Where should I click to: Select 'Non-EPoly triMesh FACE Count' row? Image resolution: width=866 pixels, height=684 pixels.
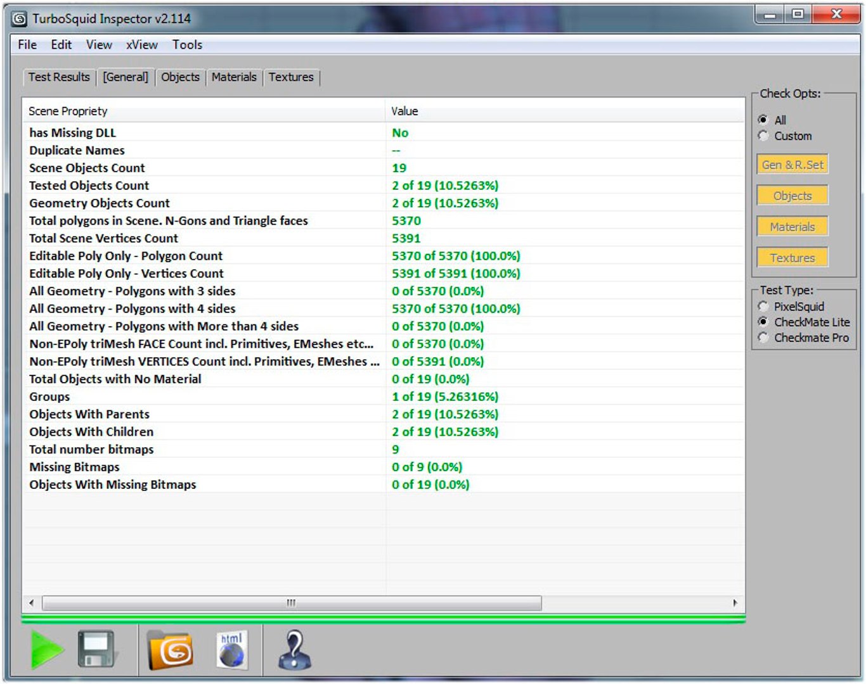pos(384,344)
